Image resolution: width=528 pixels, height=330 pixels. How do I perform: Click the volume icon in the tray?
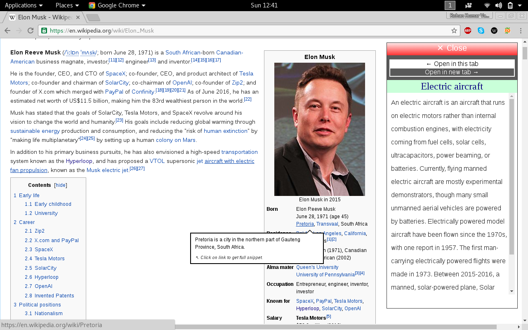pos(498,5)
